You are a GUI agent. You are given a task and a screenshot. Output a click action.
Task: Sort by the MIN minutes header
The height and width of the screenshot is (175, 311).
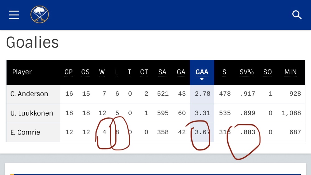(x=290, y=72)
